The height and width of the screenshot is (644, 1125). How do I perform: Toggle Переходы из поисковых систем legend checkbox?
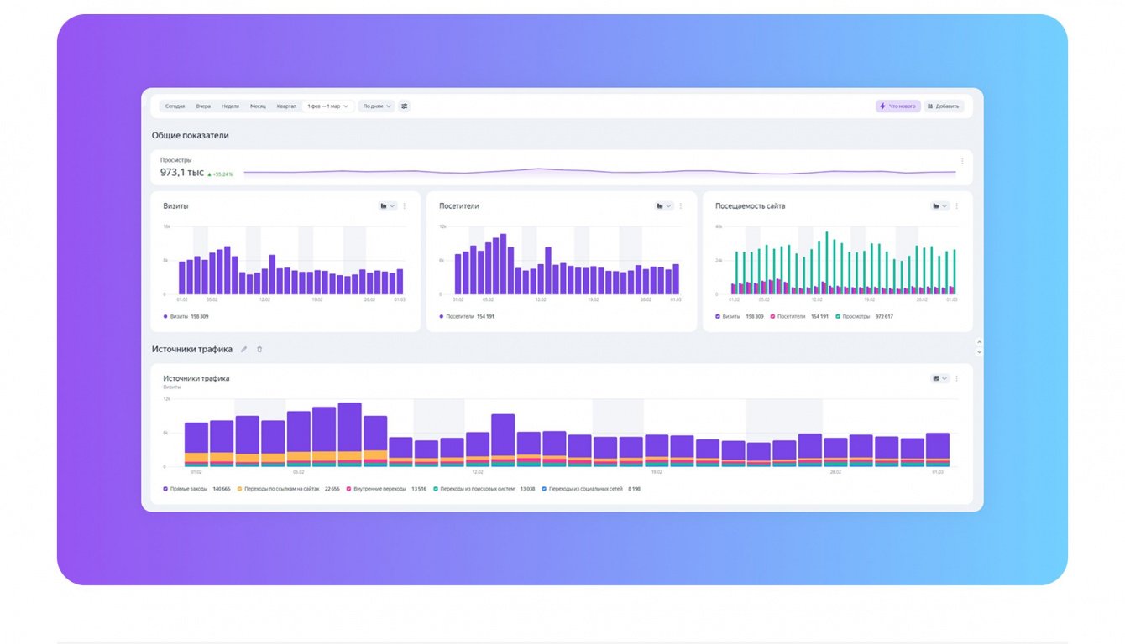(x=436, y=488)
